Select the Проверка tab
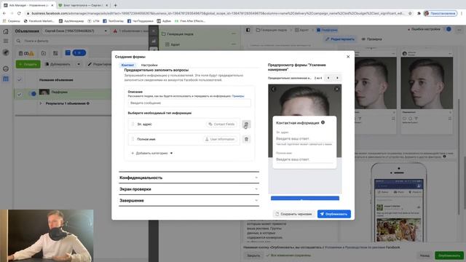 point(371,39)
